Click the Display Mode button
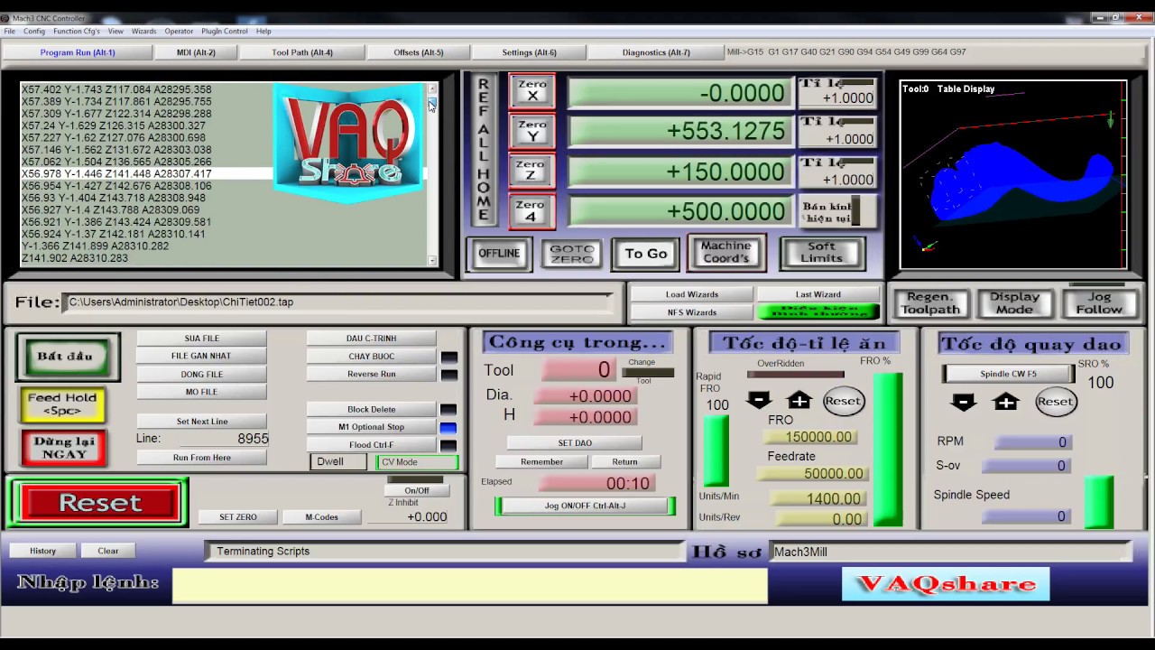The image size is (1155, 650). click(1014, 303)
